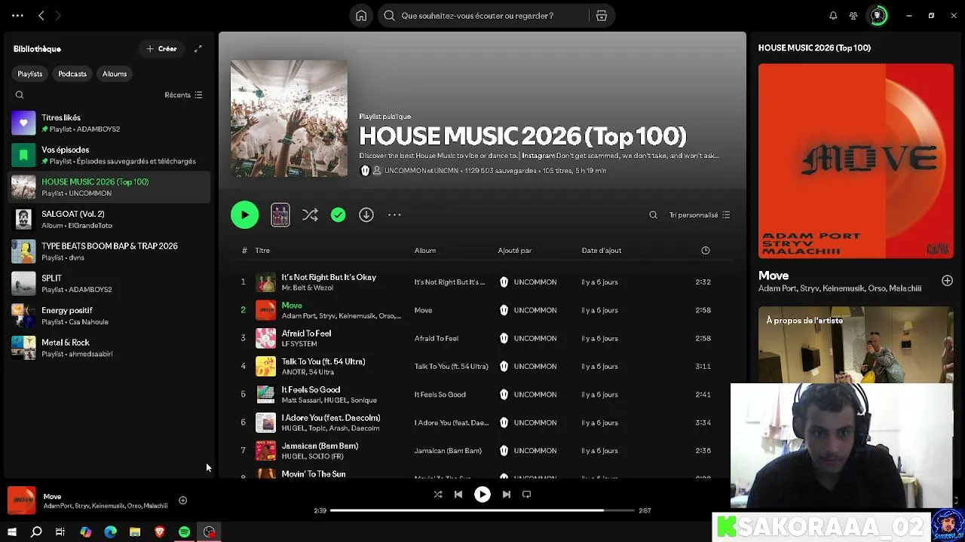Open the Metal & Rock playlist
The image size is (965, 542).
click(109, 348)
